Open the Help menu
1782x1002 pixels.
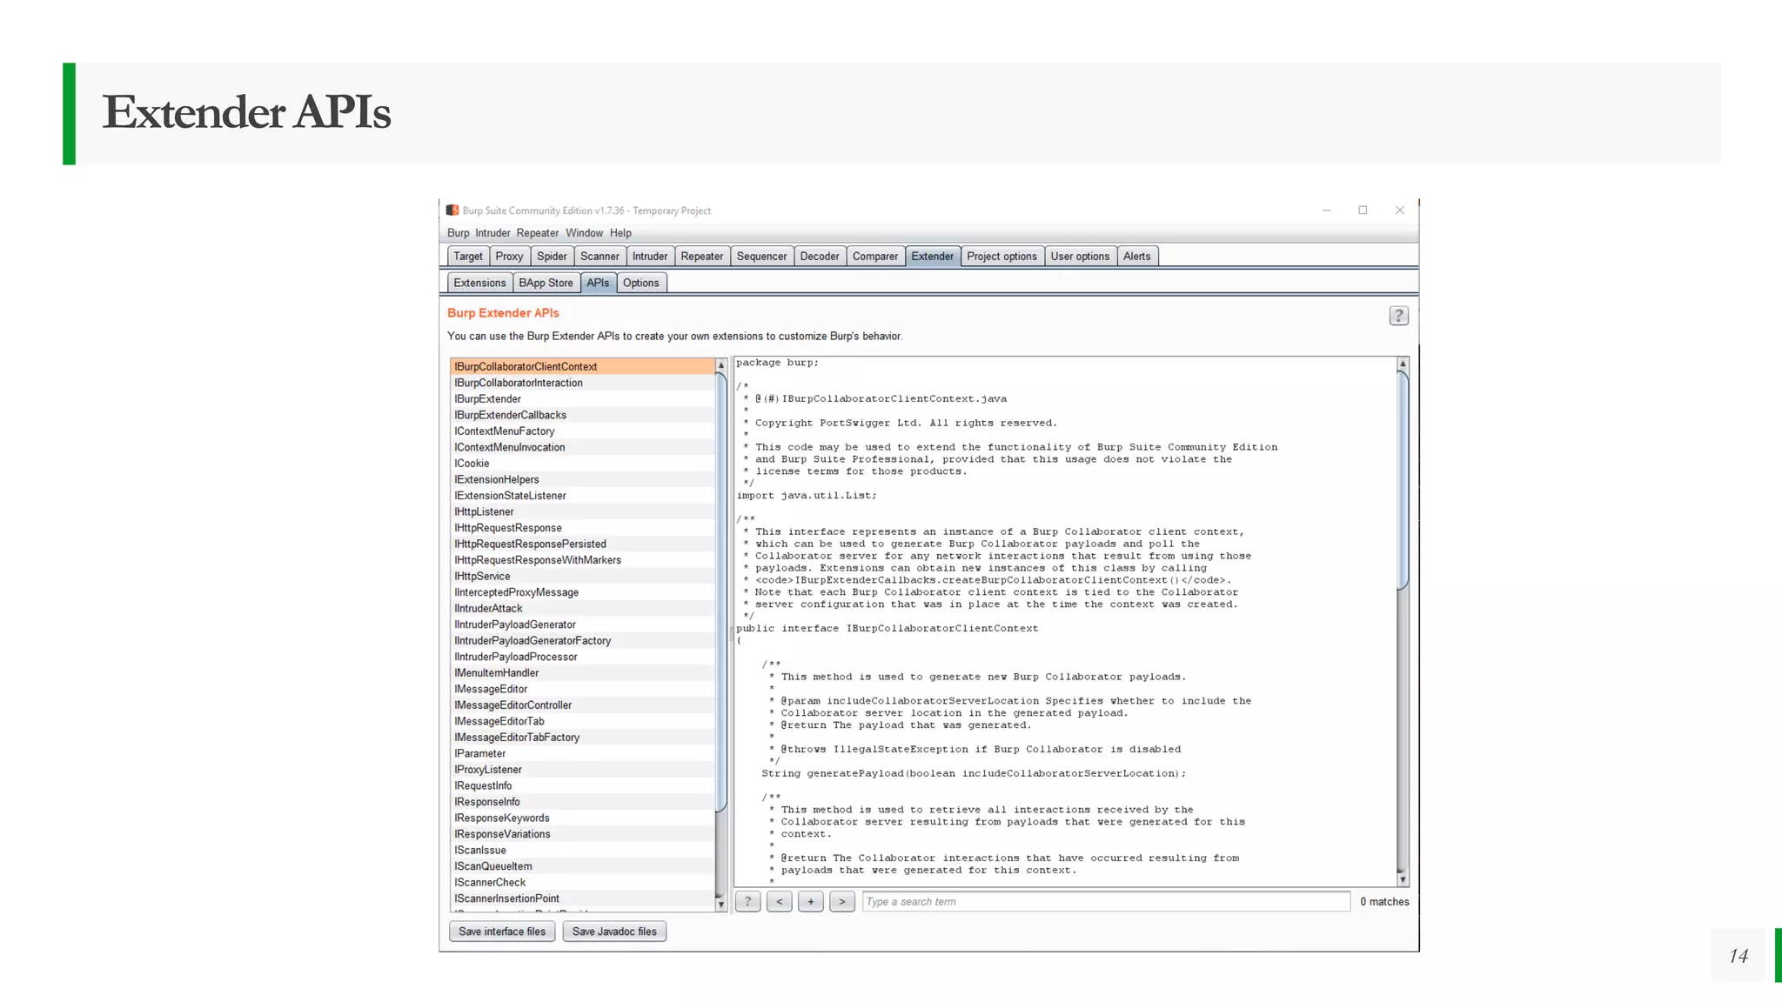point(620,233)
